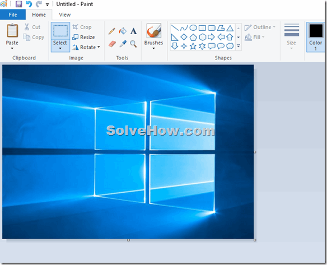Select the Text tool
327x265 pixels.
133,31
